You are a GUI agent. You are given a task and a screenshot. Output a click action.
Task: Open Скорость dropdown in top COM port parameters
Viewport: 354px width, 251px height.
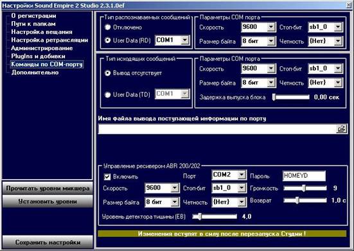coord(271,27)
